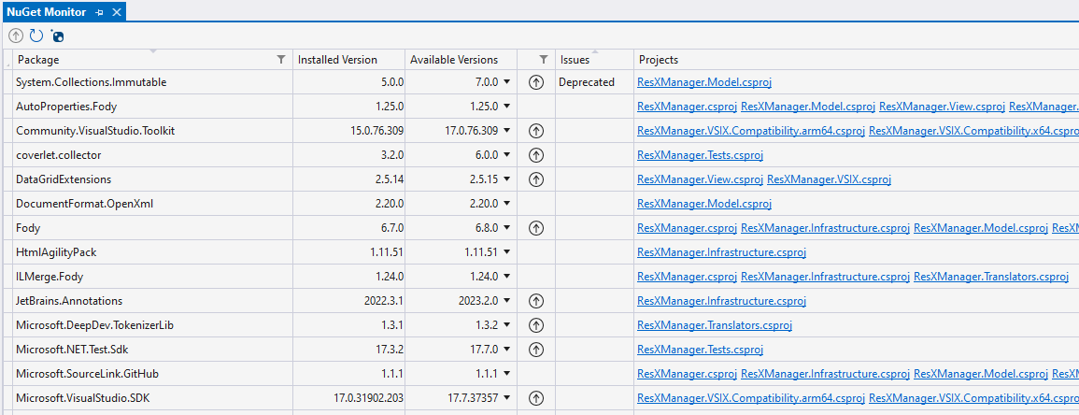Refresh the NuGet package list
The height and width of the screenshot is (415, 1079).
35,36
